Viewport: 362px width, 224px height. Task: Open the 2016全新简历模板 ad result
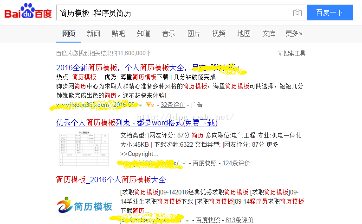click(148, 68)
